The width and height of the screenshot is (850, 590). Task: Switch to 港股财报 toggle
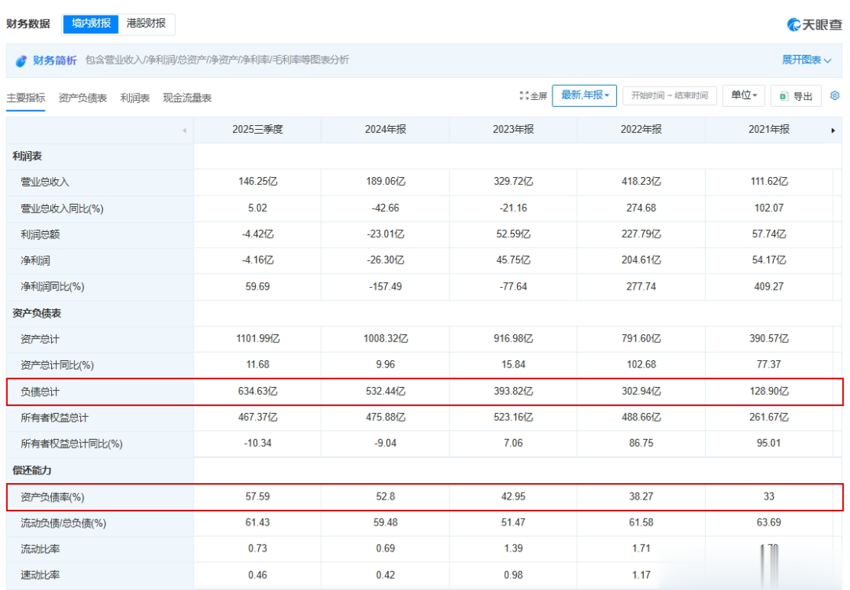[x=146, y=24]
